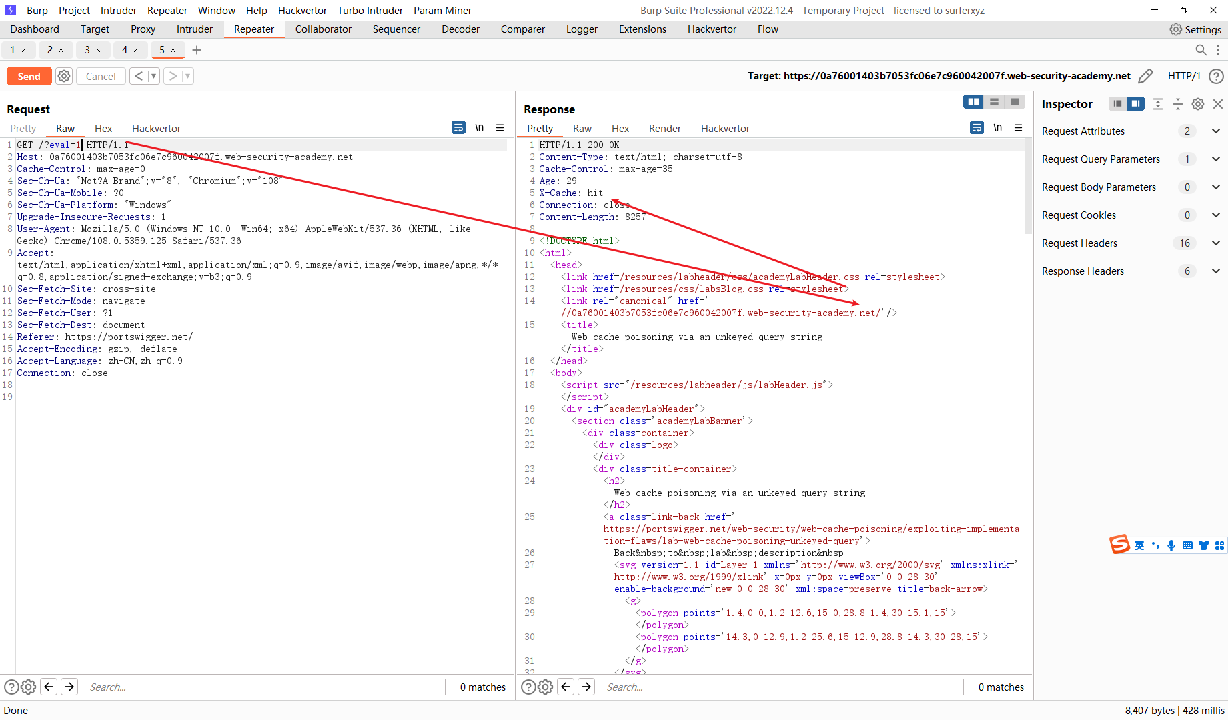Viewport: 1228px width, 720px height.
Task: Toggle response word wrap icon
Action: [977, 127]
